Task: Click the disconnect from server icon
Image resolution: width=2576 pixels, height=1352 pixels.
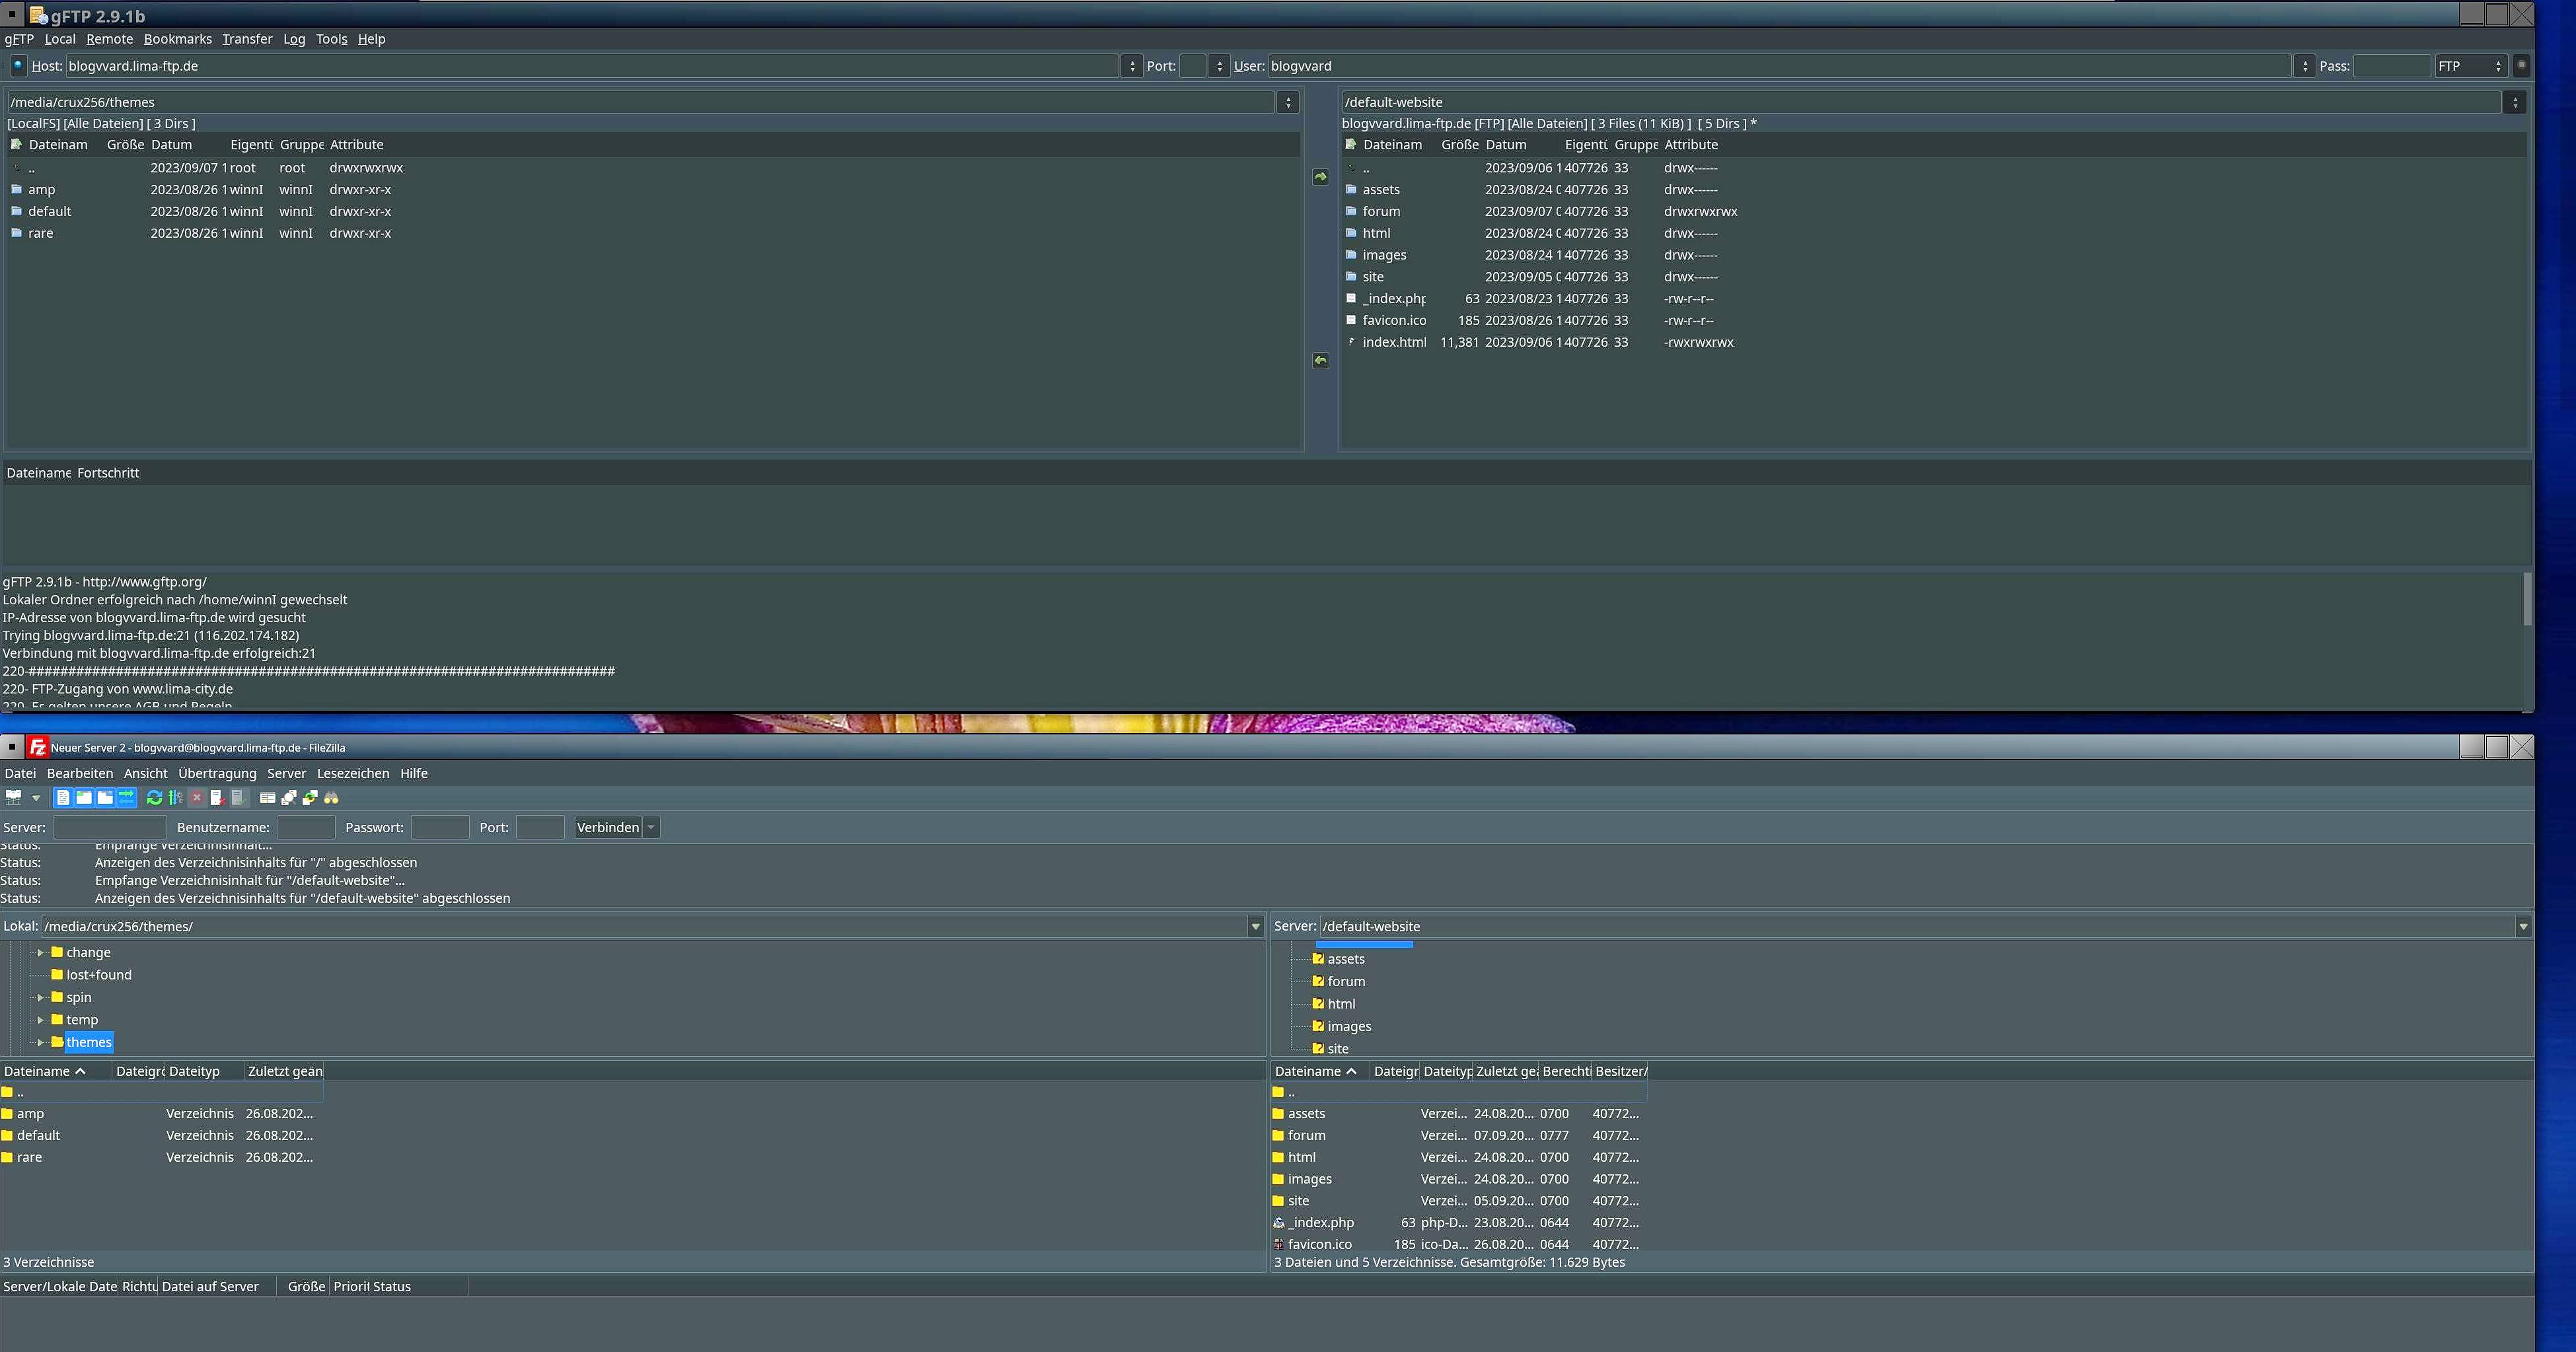Action: pos(217,798)
